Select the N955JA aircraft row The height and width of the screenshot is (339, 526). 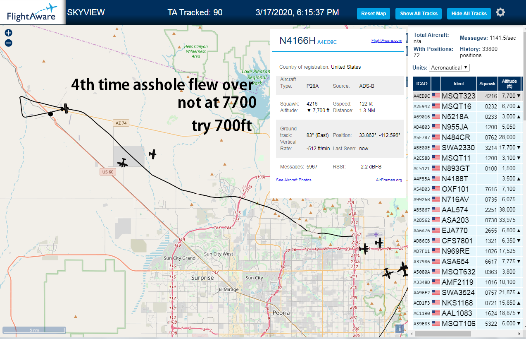point(467,127)
